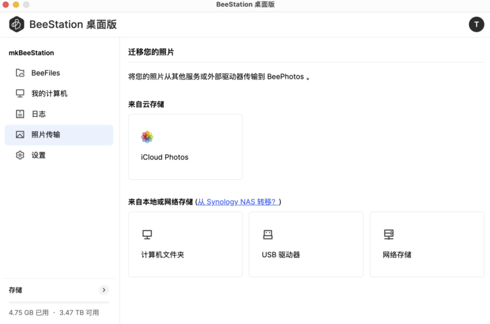
Task: Click the photo transfer picture icon
Action: point(20,134)
